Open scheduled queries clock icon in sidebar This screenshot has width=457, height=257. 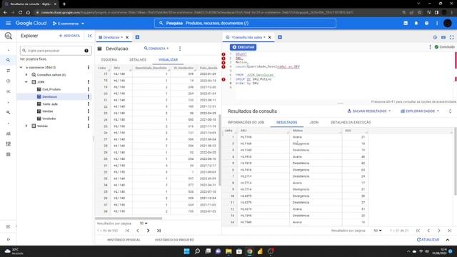point(8,81)
